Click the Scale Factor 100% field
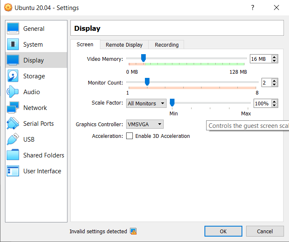 pos(263,103)
